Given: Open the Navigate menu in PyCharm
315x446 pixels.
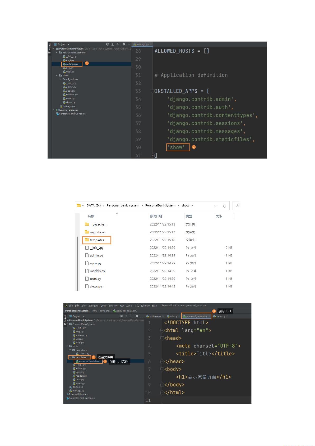Looking at the screenshot, I should [93, 305].
